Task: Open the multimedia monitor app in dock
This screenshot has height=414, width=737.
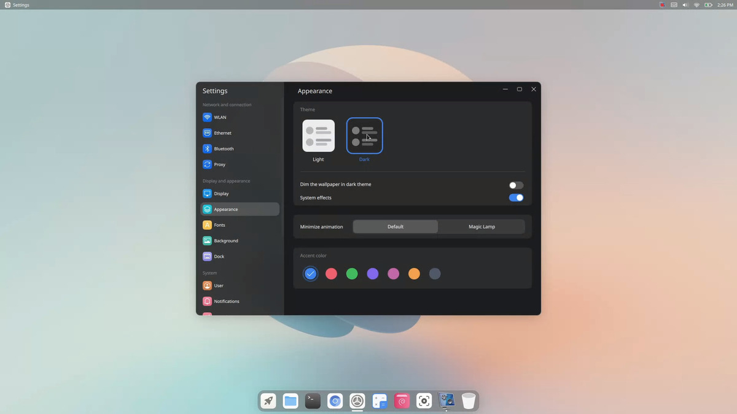Action: point(446,401)
